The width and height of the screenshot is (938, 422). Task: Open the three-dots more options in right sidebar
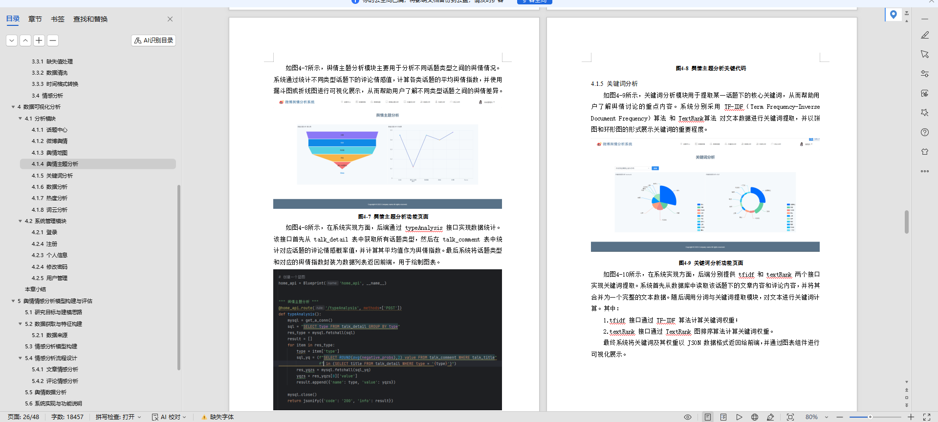(x=925, y=171)
